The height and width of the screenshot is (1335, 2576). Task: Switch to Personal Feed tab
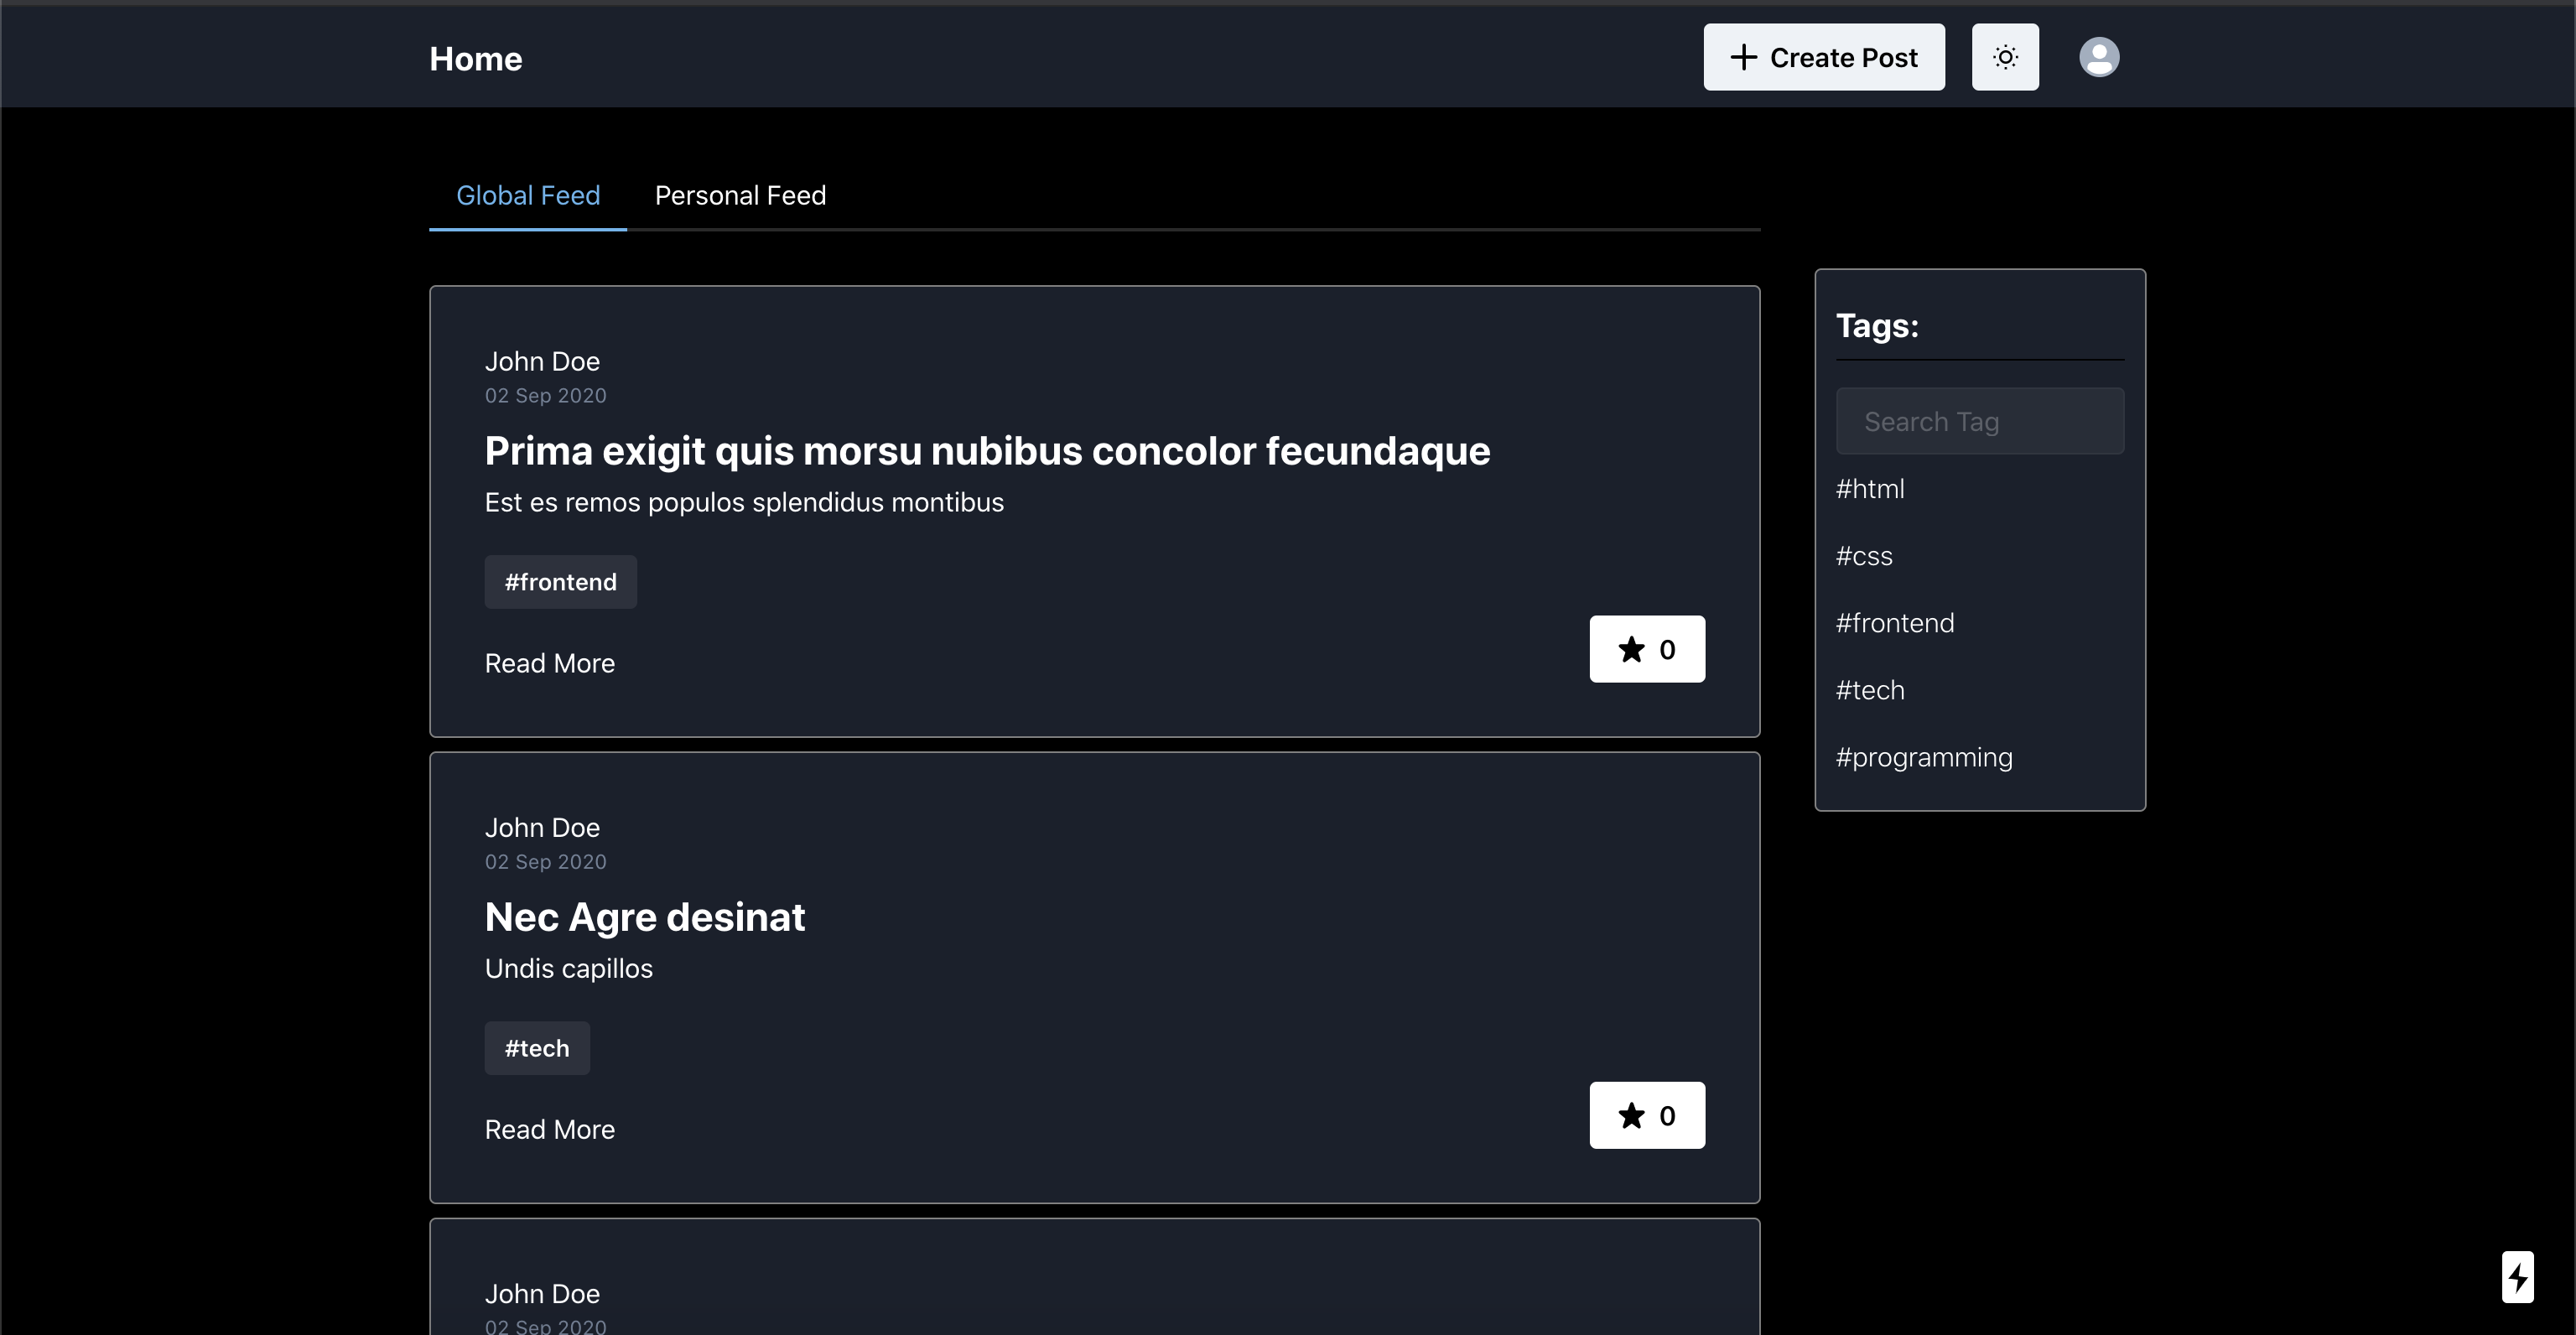point(740,195)
